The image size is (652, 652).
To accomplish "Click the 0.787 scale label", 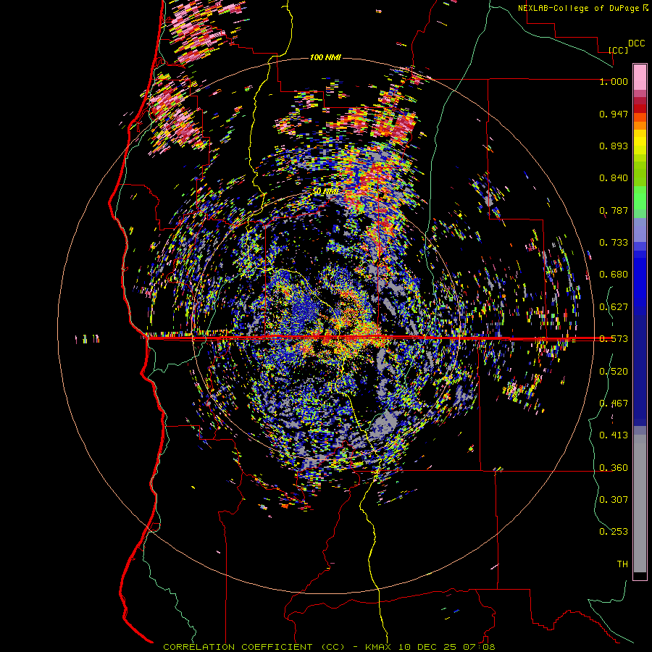I will (x=614, y=210).
